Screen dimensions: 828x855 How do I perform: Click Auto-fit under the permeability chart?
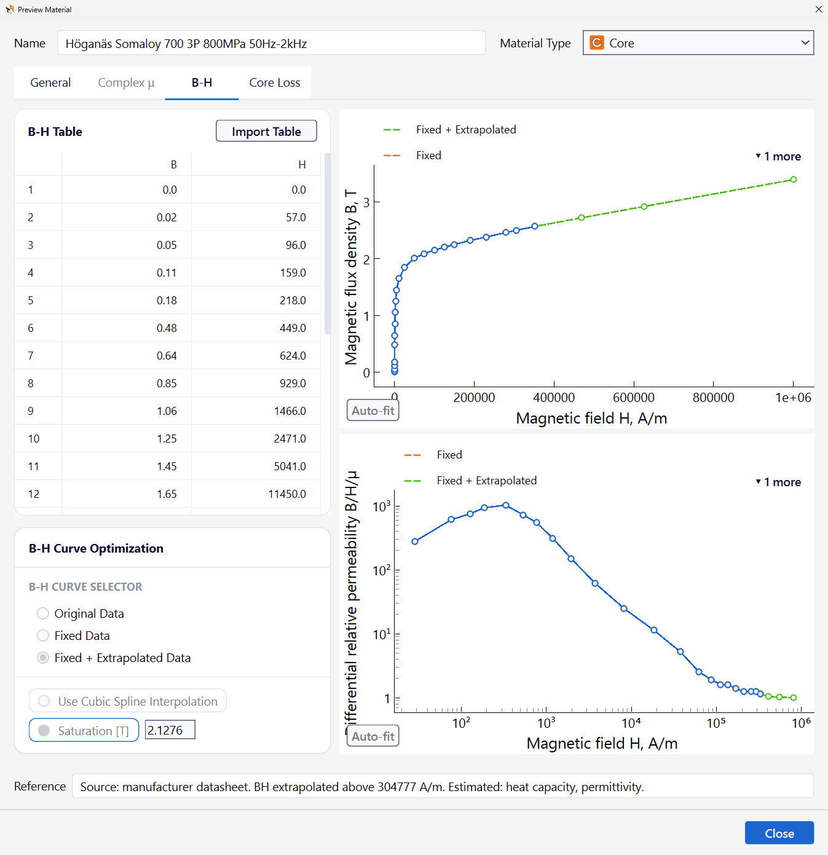(373, 736)
